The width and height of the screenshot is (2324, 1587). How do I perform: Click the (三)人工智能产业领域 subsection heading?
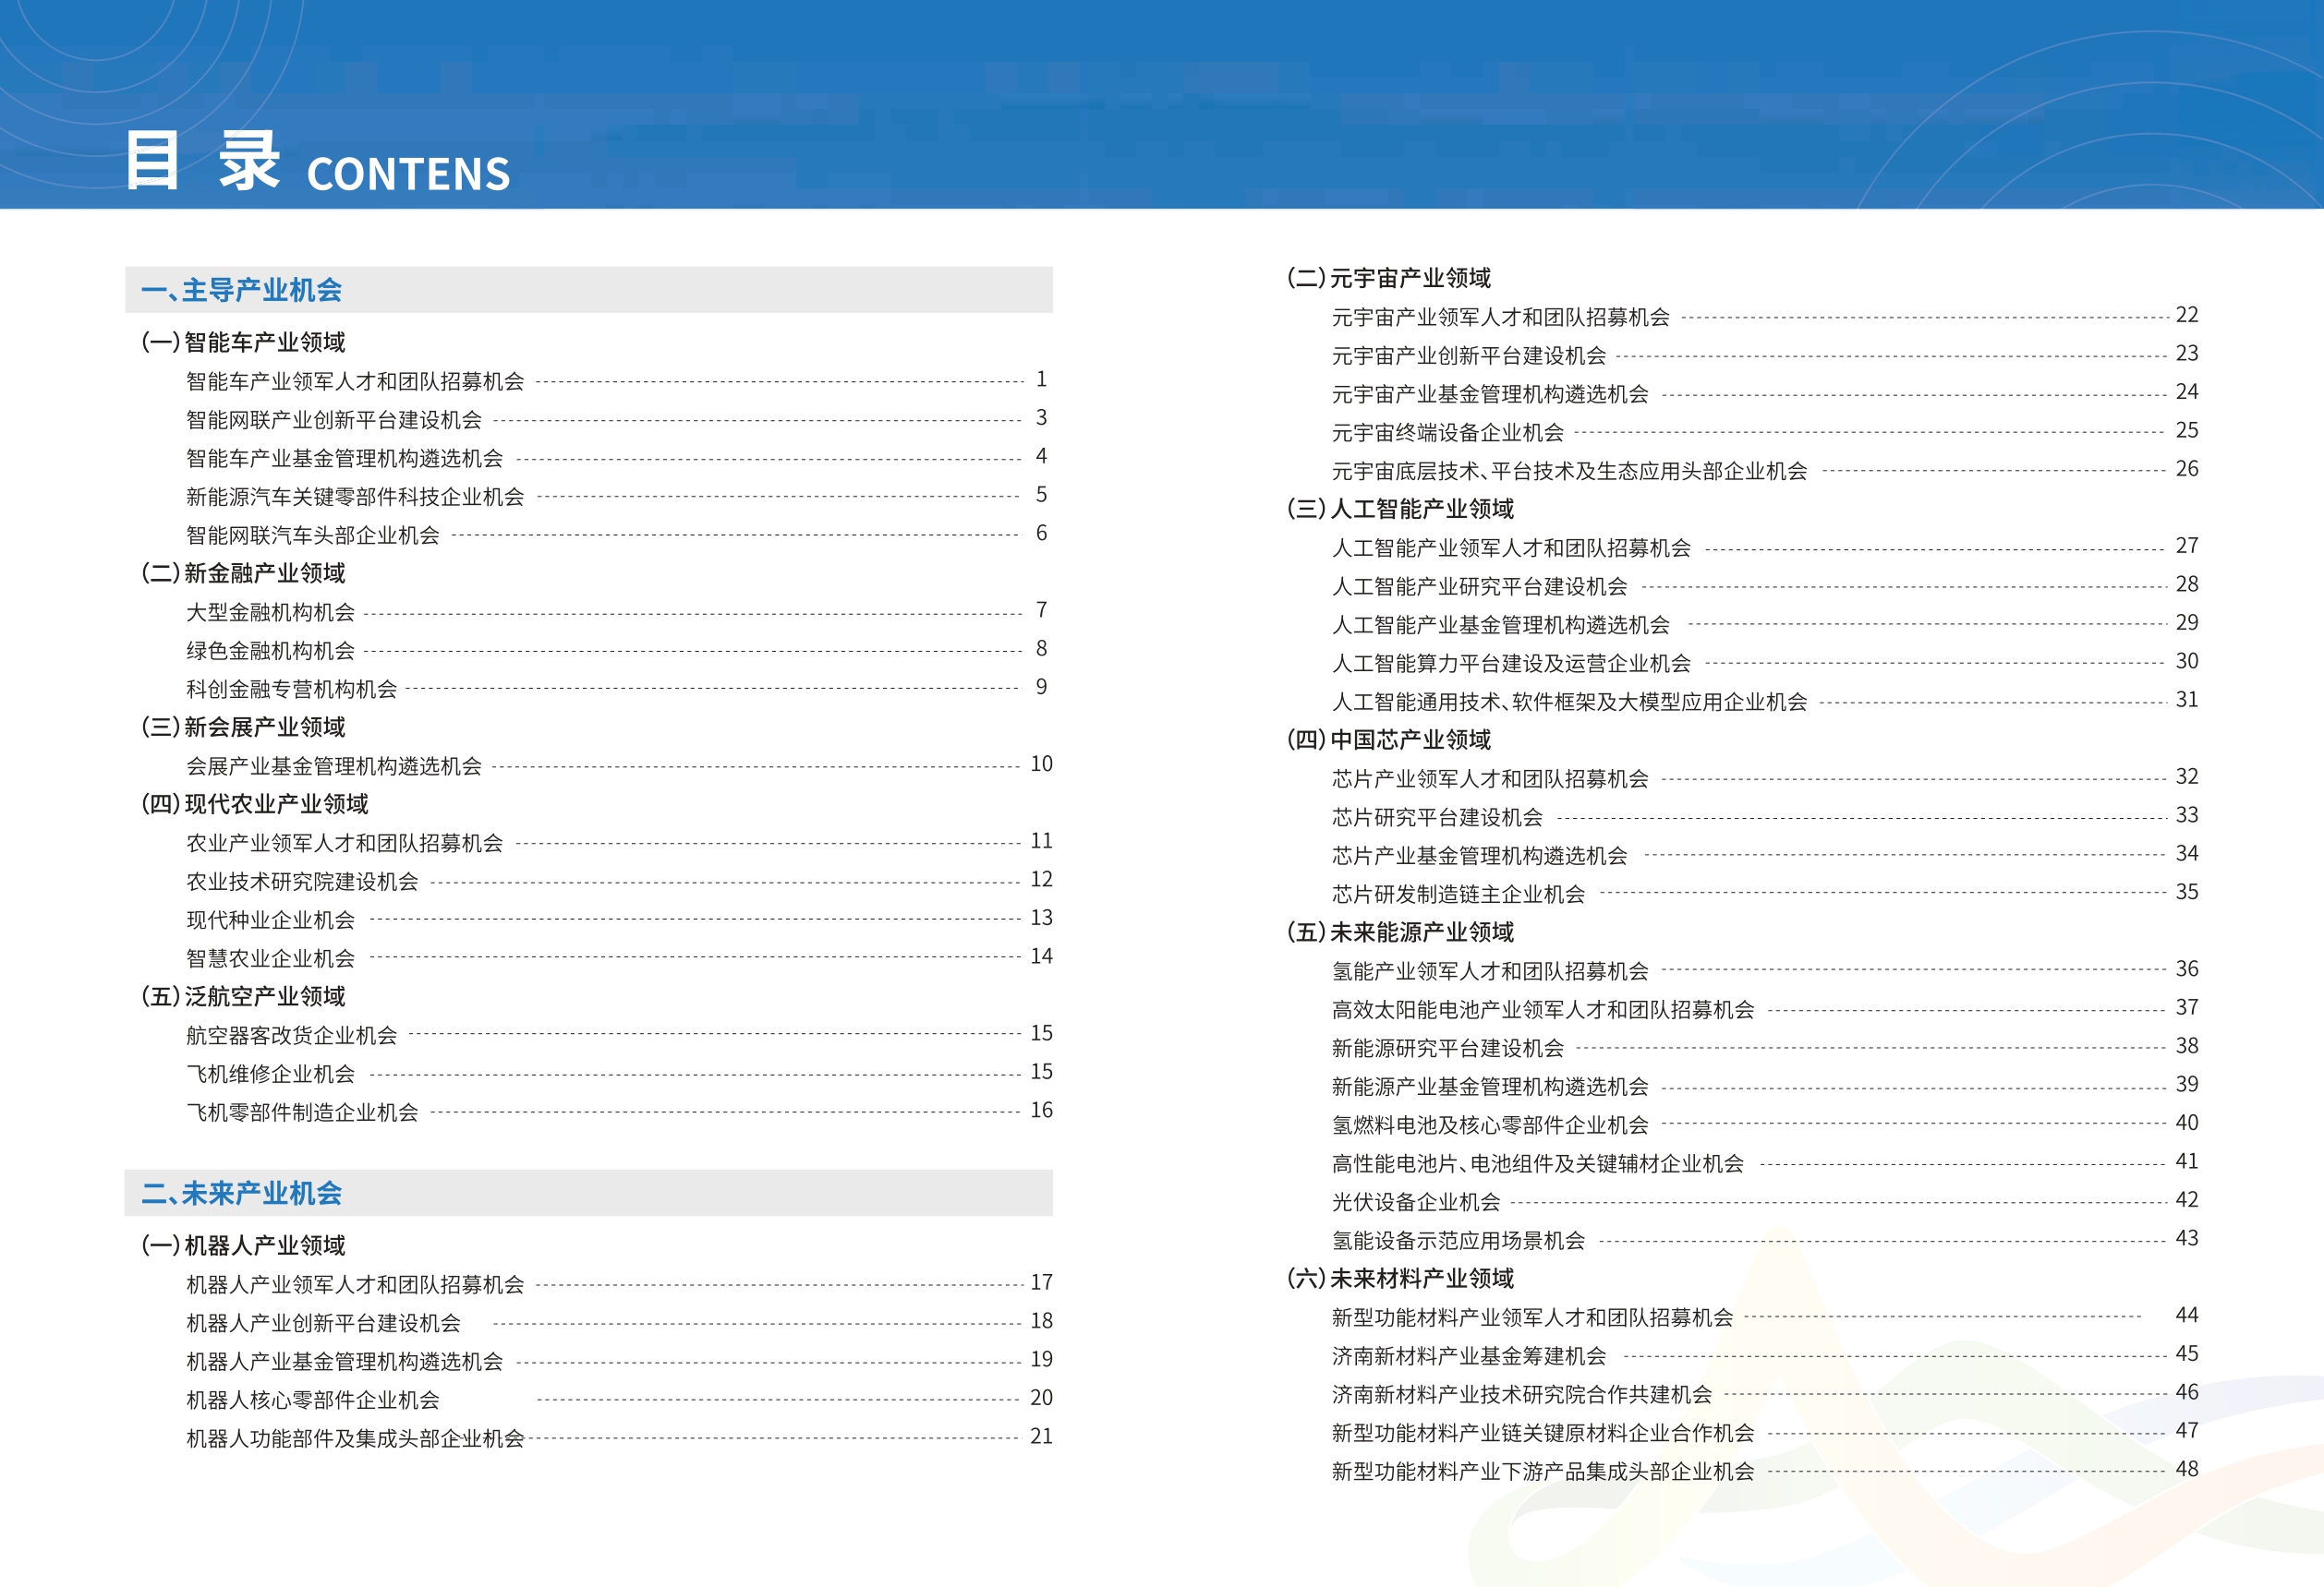pos(1400,509)
